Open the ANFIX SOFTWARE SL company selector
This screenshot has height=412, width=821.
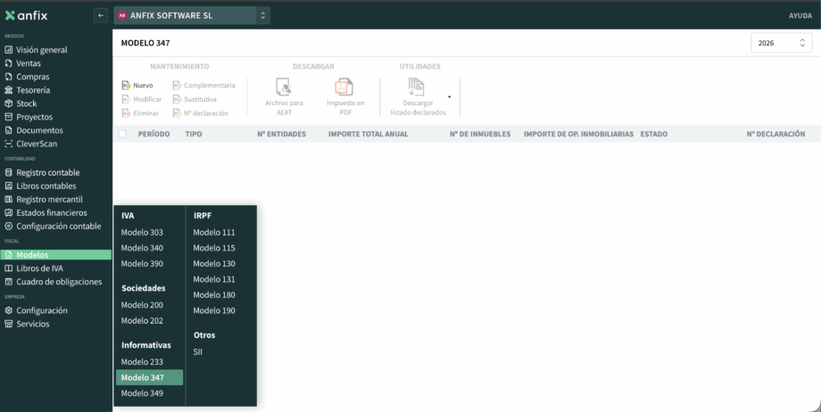tap(192, 15)
